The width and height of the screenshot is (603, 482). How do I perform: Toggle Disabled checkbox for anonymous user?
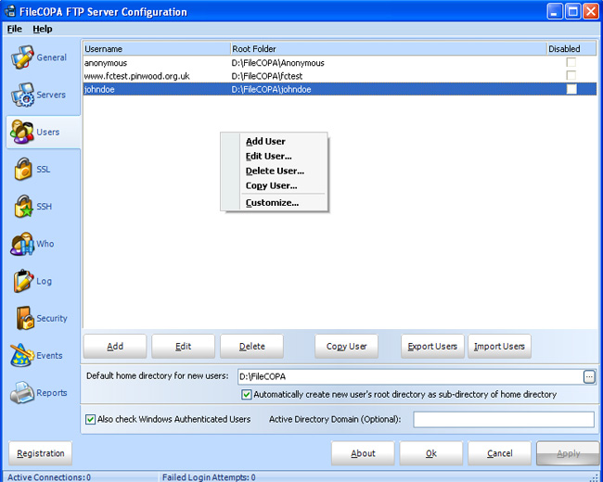(x=571, y=62)
